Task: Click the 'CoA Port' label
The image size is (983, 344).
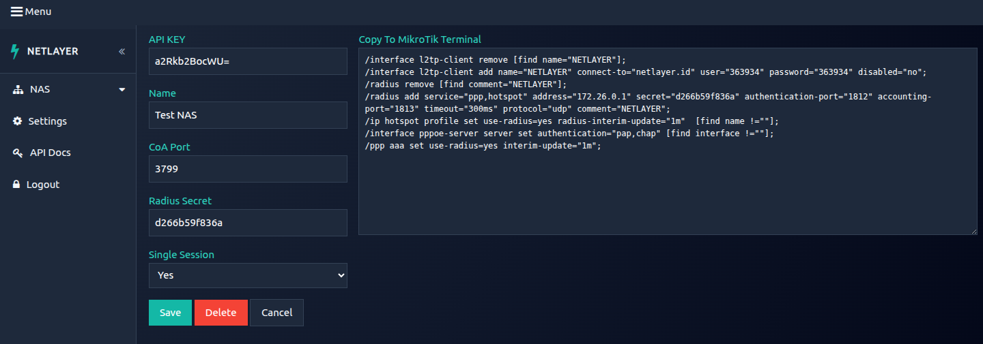Action: tap(171, 147)
